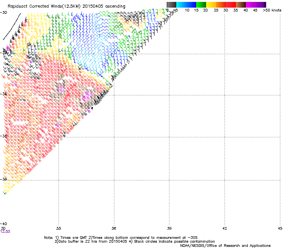Screen dimensions: 283x248
Task: Click the '15' knots scale label
Action: click(196, 10)
